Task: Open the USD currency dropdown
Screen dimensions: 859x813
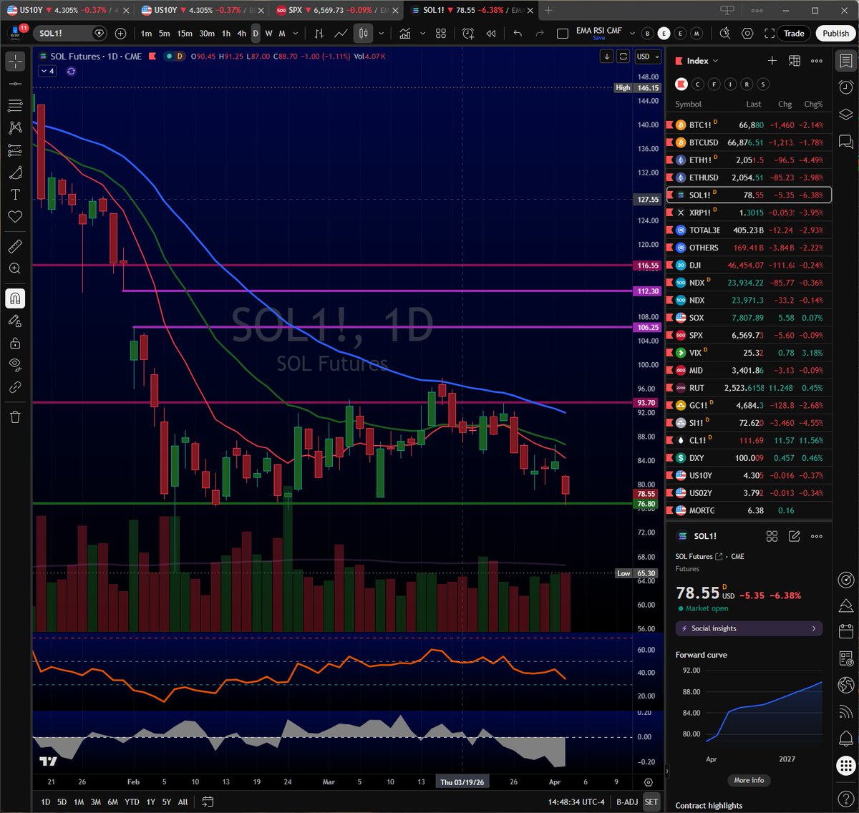Action: [x=646, y=57]
